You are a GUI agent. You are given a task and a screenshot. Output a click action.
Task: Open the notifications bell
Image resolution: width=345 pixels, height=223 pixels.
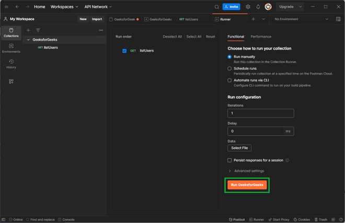[x=258, y=7]
